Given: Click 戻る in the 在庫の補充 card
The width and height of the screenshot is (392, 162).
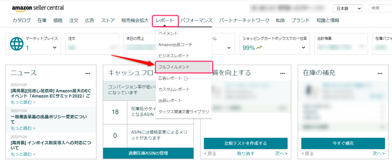Looking at the screenshot, I should (x=307, y=154).
